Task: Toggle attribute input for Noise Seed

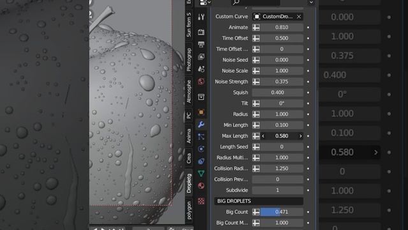Action: click(x=256, y=60)
